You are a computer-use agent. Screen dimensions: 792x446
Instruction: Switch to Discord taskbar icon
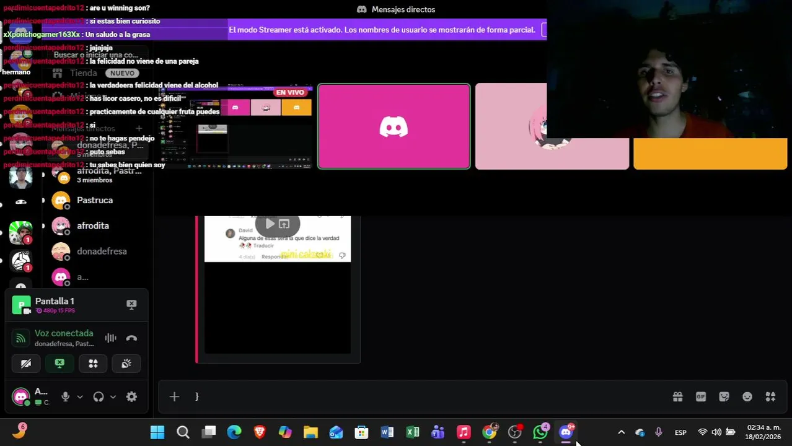coord(566,432)
